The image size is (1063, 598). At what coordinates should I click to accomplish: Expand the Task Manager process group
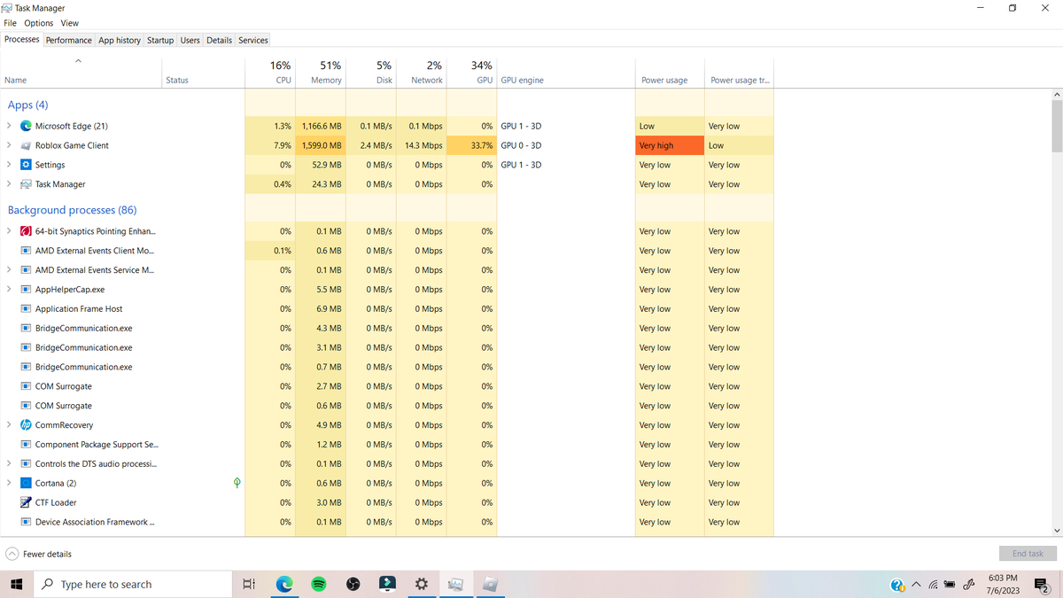coord(9,184)
